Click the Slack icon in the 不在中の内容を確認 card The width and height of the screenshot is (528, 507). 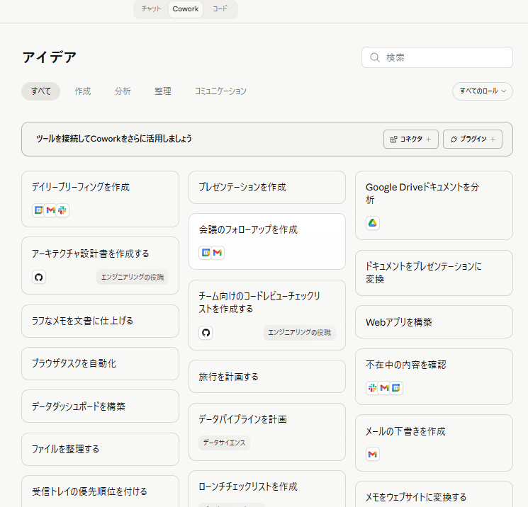[373, 388]
